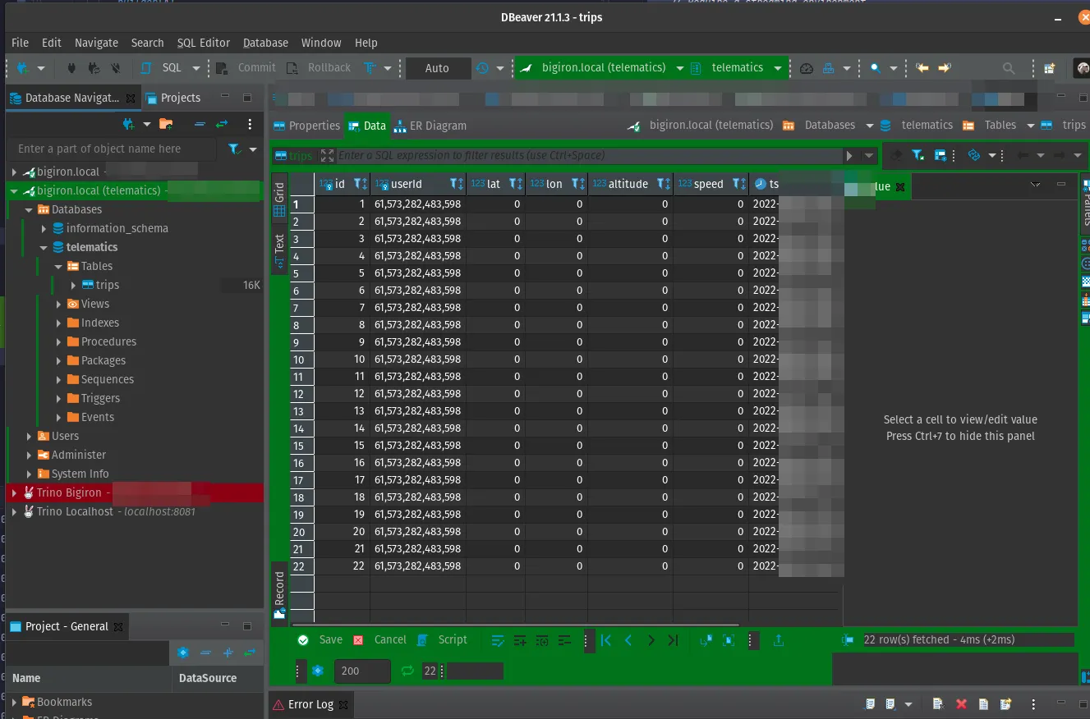Open the SQL editor from toolbar

163,68
